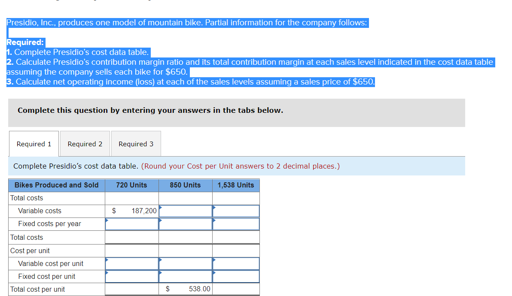The width and height of the screenshot is (512, 296).
Task: Click the 538.00 total cost per unit value
Action: [x=199, y=289]
